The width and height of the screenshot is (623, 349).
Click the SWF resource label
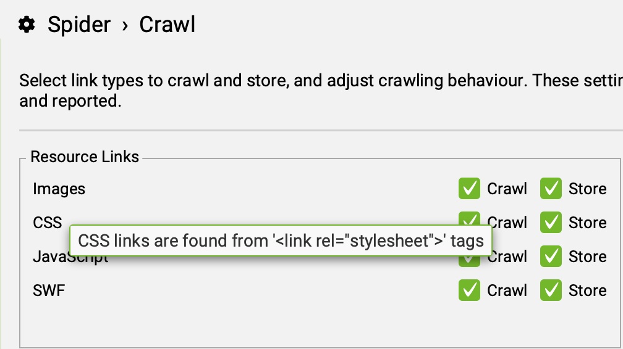pos(49,290)
